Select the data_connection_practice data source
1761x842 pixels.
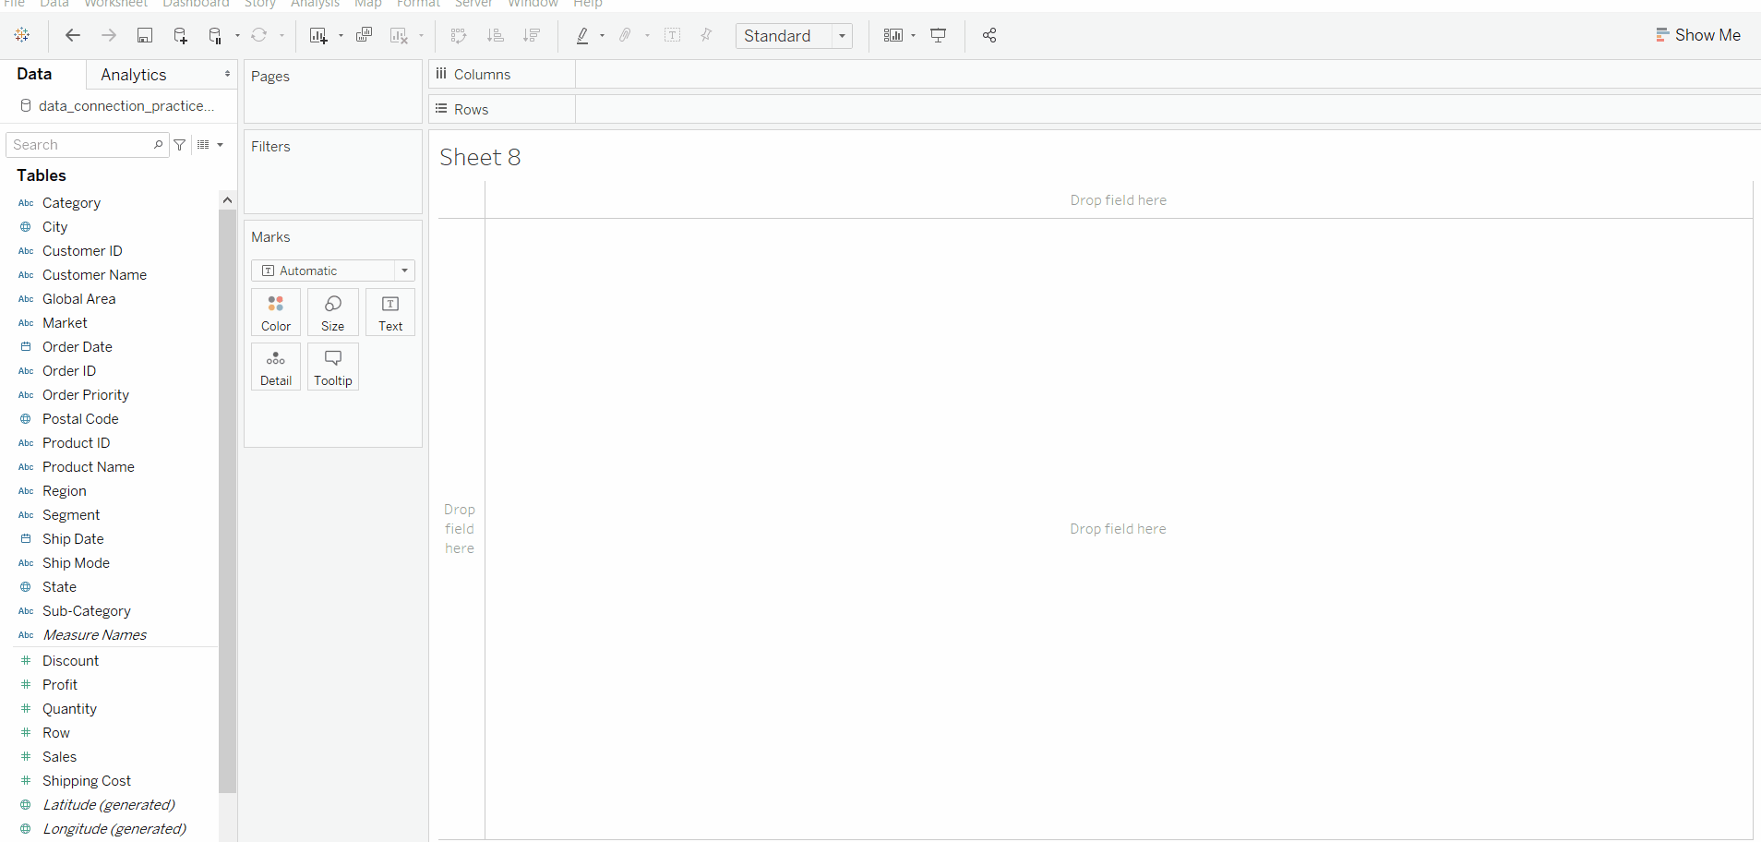117,106
